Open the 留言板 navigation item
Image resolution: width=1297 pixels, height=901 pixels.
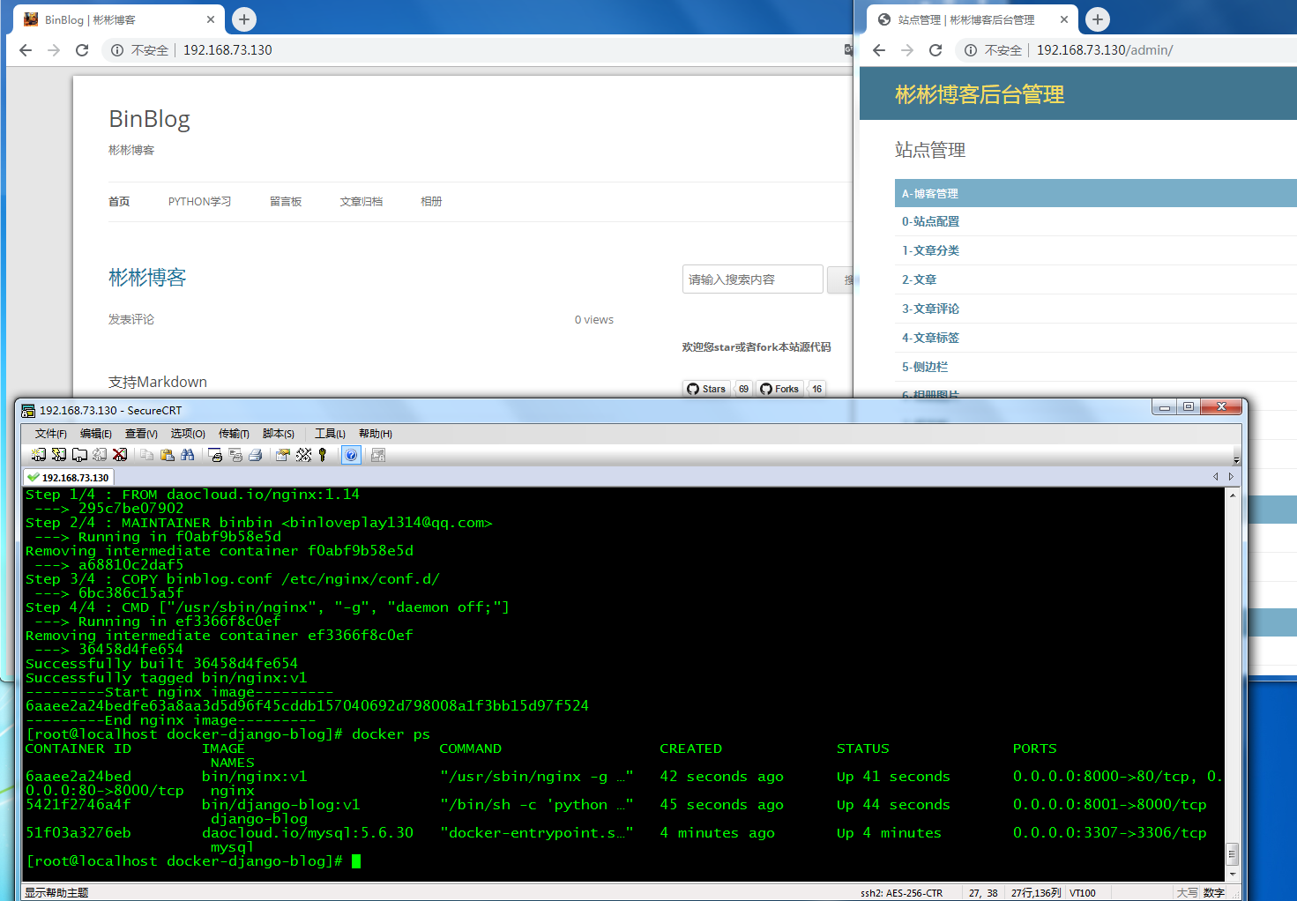click(286, 202)
